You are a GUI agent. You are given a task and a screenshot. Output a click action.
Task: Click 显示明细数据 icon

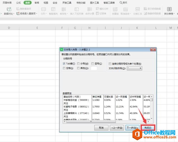[145, 9]
